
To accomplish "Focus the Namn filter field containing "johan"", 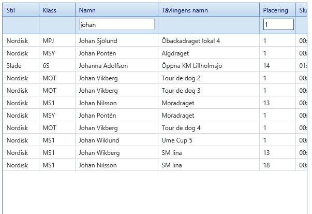I will (116, 24).
